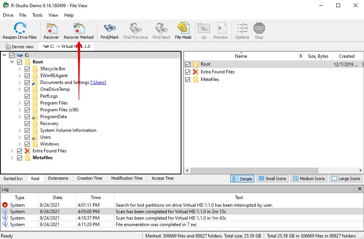Viewport: 364px width, 239px height.
Task: Click the Root folder icon in right pane
Action: tap(196, 64)
